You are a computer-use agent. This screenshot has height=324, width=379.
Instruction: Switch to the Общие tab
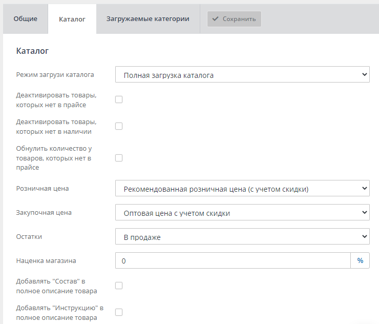25,19
